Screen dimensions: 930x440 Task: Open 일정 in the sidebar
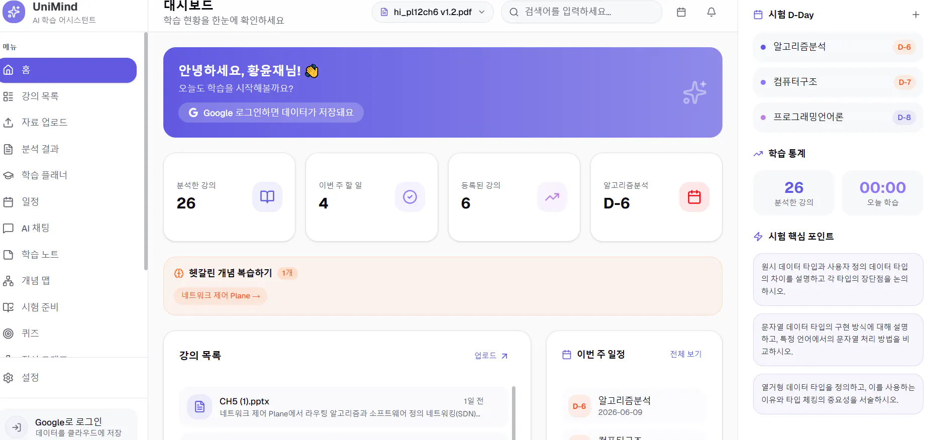click(68, 202)
